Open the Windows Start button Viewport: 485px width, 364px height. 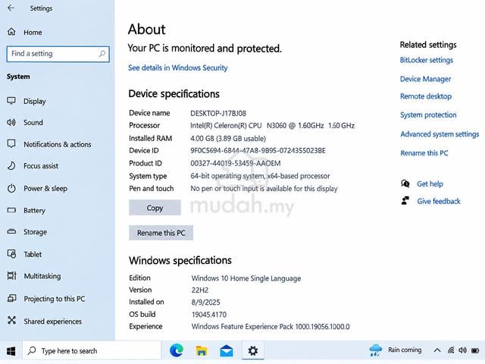click(x=11, y=350)
